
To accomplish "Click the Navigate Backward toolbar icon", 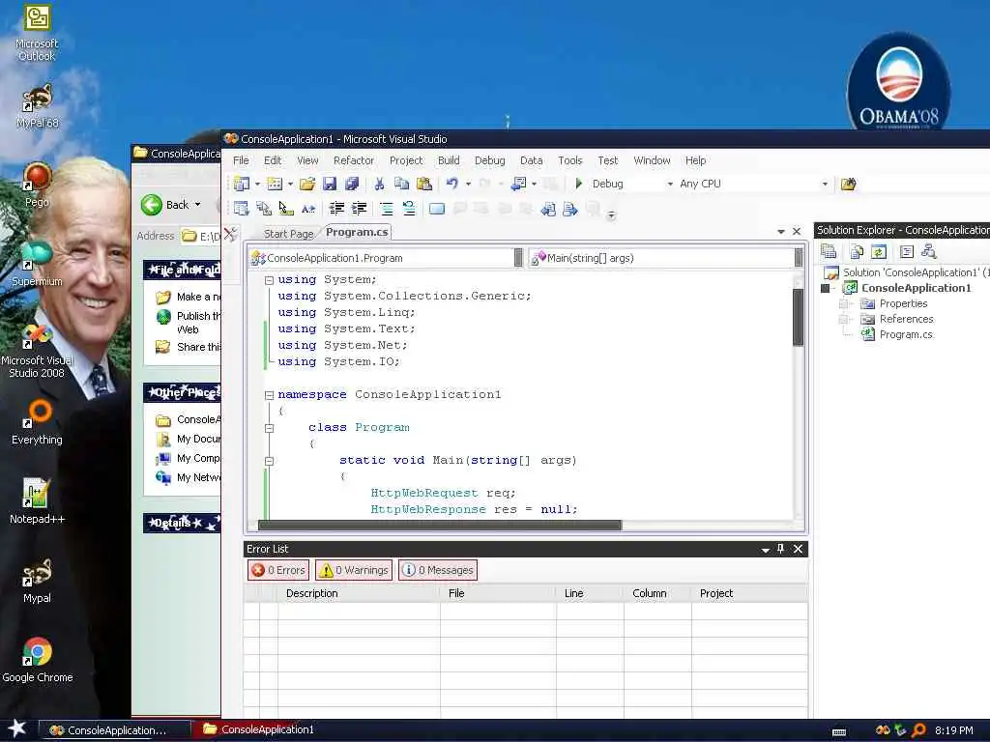I will (518, 184).
